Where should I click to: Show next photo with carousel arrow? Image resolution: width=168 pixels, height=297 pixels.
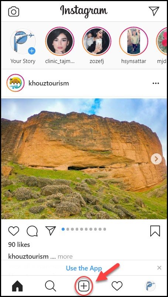pyautogui.click(x=157, y=159)
